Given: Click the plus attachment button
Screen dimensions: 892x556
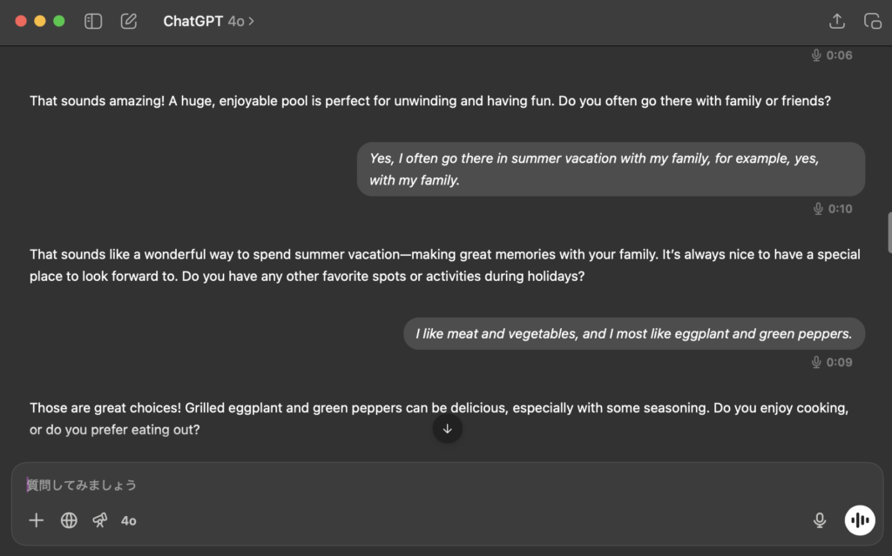Looking at the screenshot, I should pyautogui.click(x=37, y=520).
